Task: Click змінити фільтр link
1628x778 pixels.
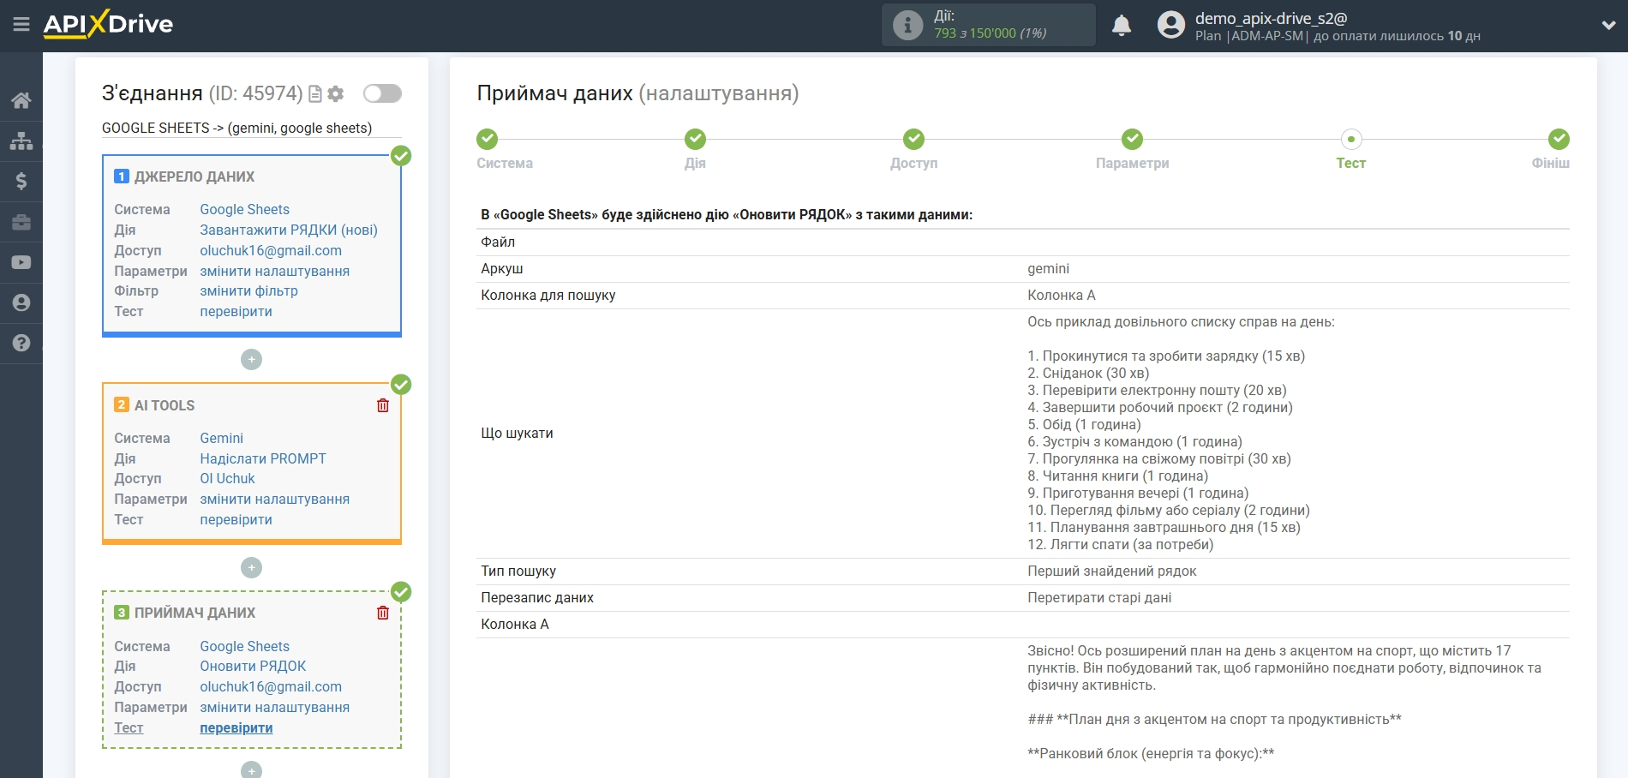Action: coord(248,290)
